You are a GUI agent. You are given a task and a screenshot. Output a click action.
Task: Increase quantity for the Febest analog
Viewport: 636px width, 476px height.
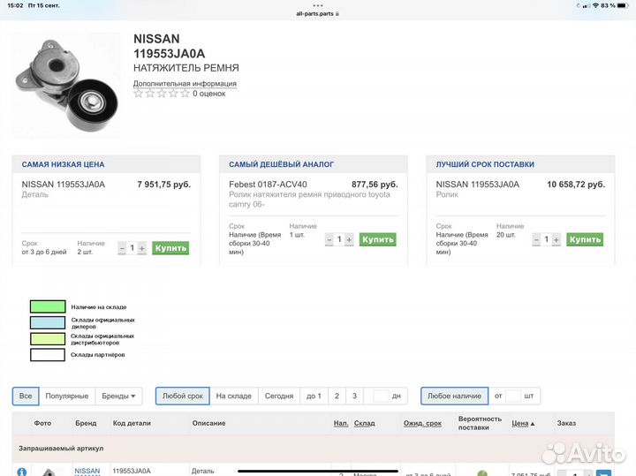click(349, 239)
